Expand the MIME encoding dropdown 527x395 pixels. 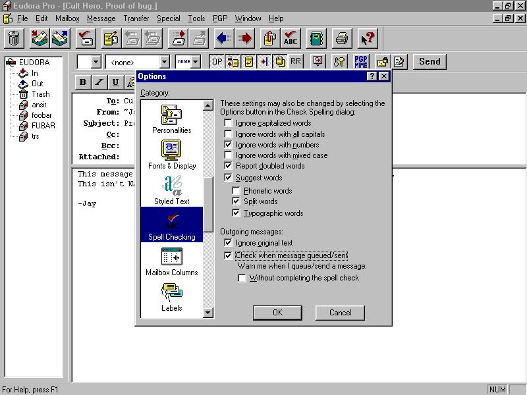pyautogui.click(x=196, y=62)
